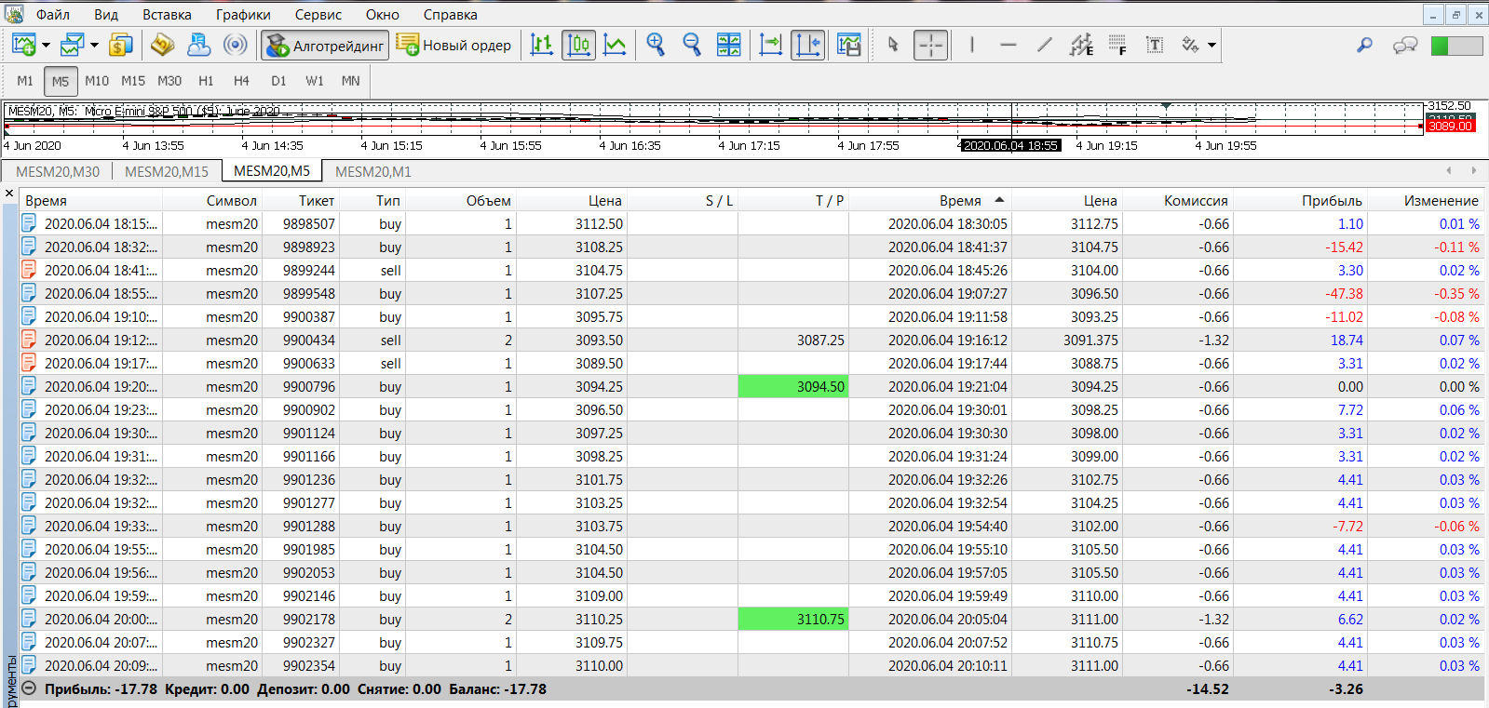Open the VPS cloud hosting icon

(198, 45)
